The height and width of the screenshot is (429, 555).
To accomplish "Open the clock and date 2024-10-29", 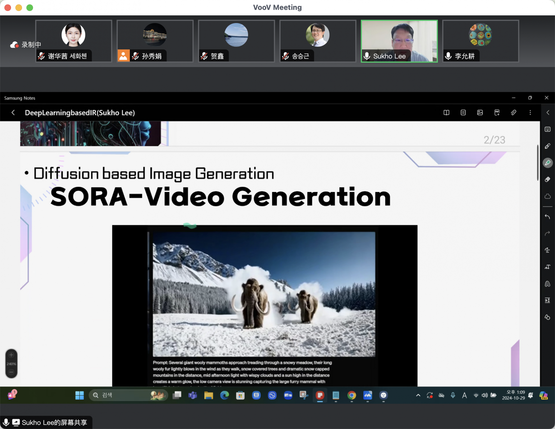I will (x=513, y=395).
